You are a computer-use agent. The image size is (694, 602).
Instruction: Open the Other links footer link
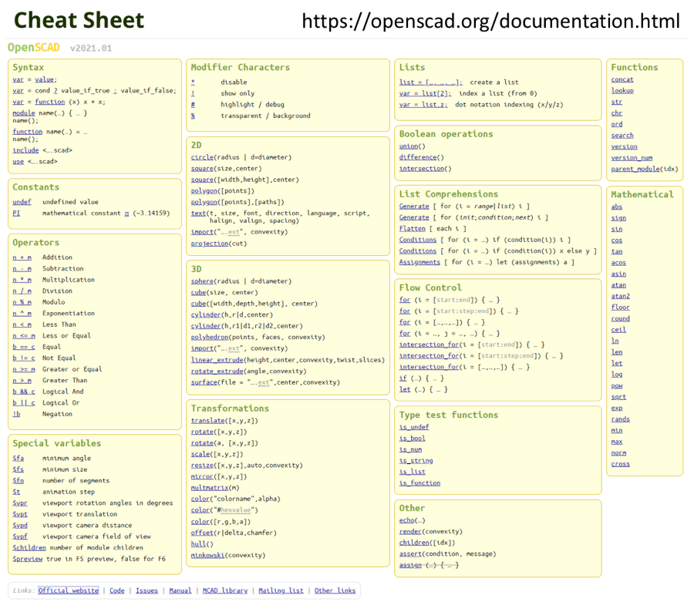point(335,590)
